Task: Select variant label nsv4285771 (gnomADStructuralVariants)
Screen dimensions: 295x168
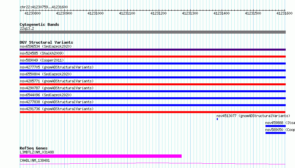Action: pyautogui.click(x=57, y=81)
